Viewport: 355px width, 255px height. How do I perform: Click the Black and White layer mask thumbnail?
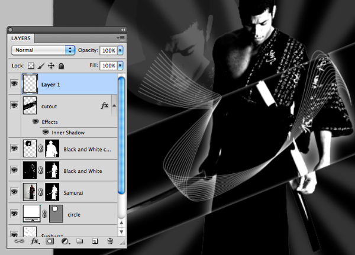click(52, 170)
